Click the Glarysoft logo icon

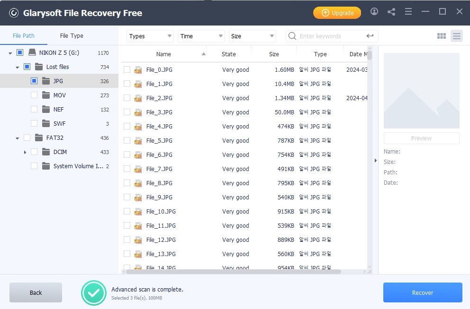[14, 13]
